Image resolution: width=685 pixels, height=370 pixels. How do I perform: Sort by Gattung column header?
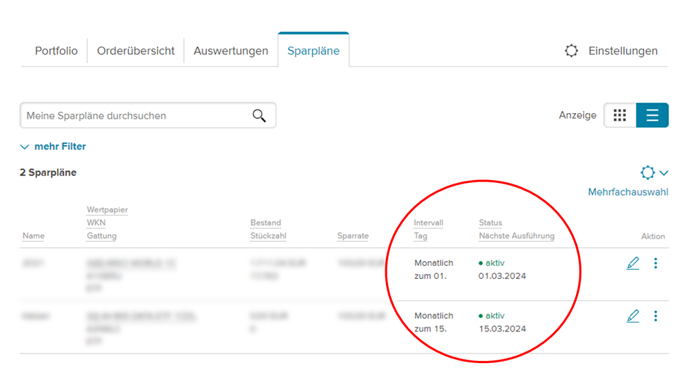pyautogui.click(x=101, y=236)
